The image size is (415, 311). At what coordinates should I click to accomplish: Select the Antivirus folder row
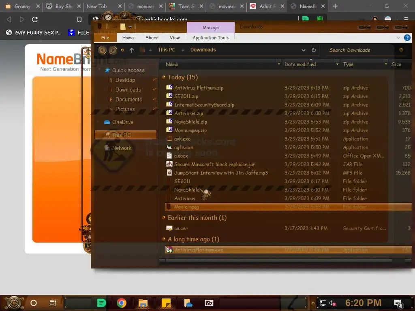(289, 198)
